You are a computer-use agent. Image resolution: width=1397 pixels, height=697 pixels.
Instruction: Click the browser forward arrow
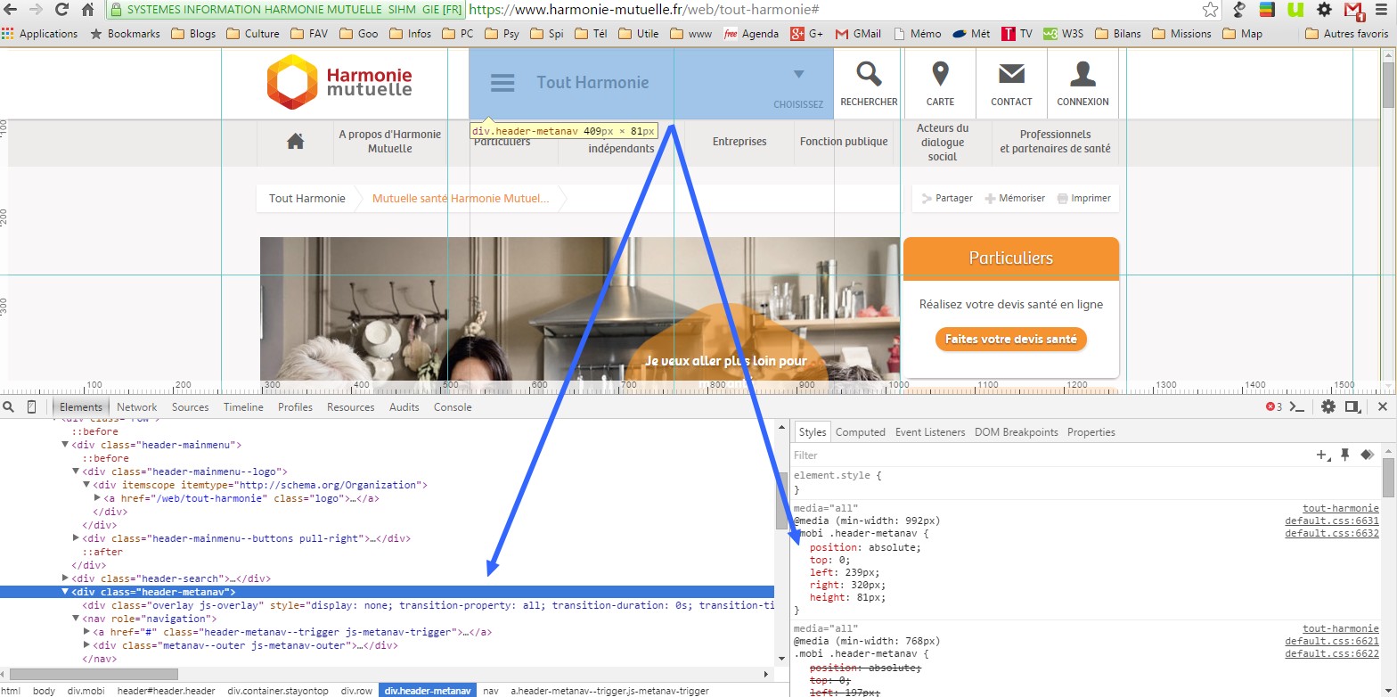tap(36, 10)
